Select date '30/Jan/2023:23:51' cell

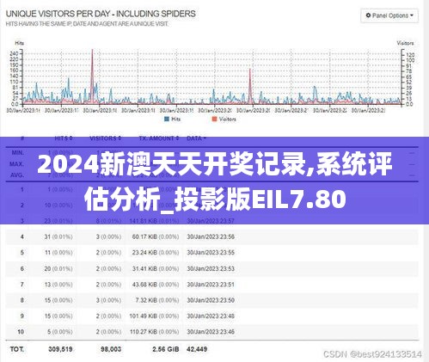(x=211, y=285)
